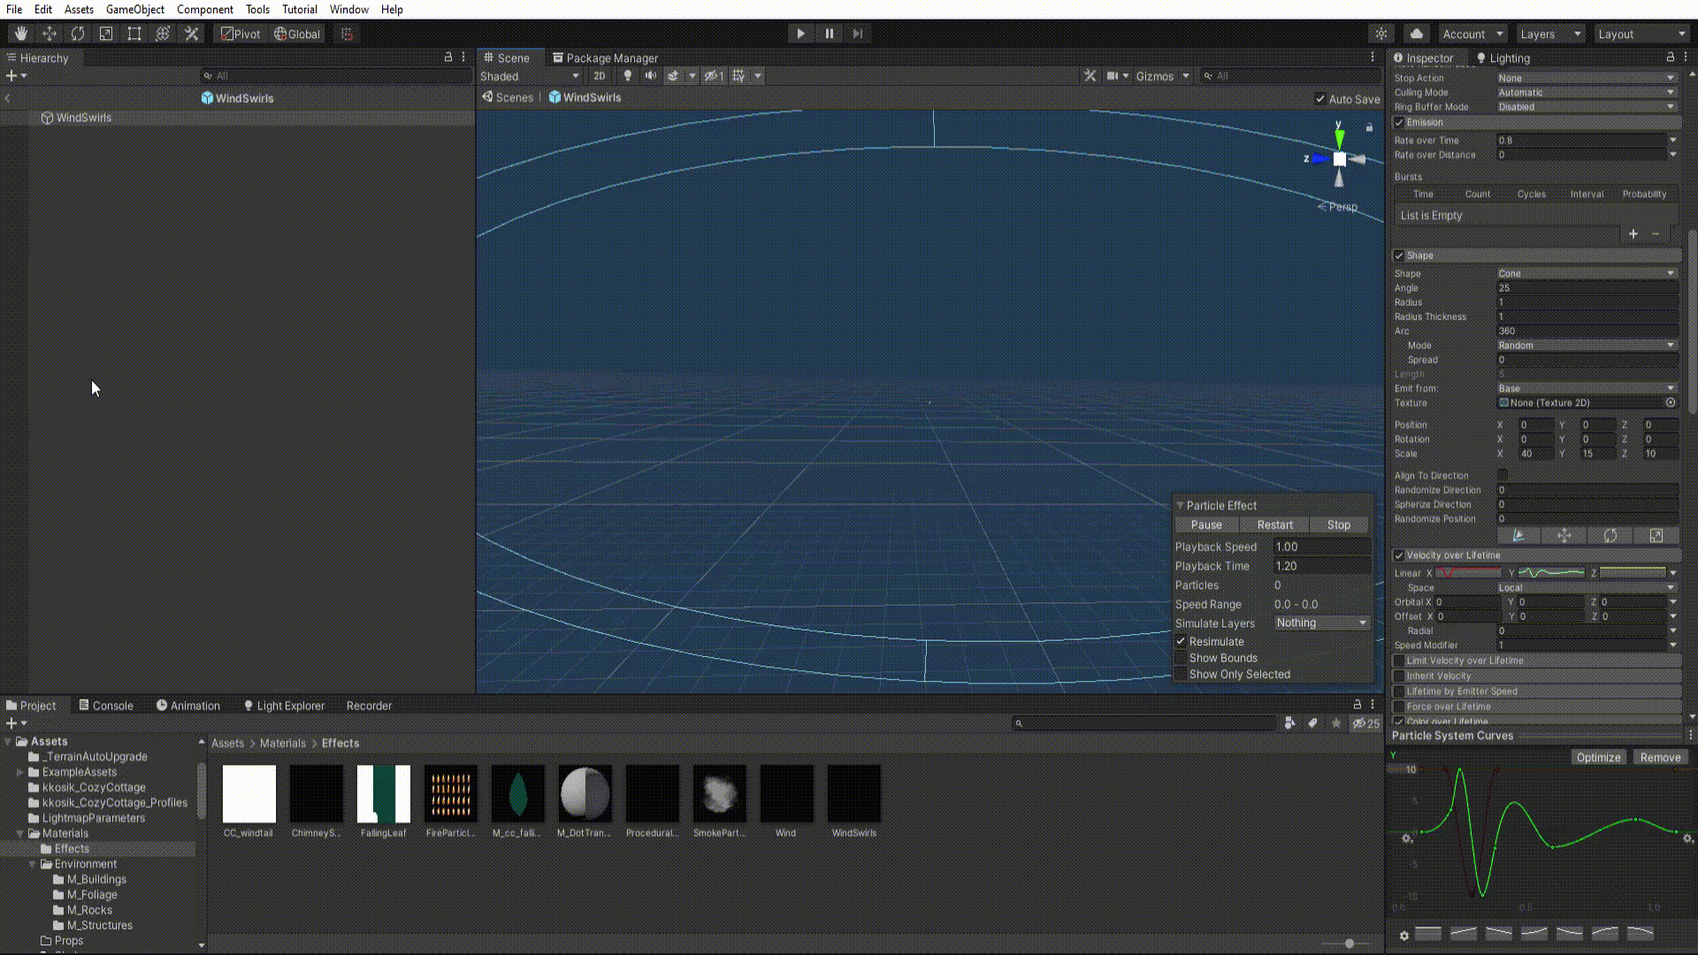Select the Hand tool in toolbar

pos(21,34)
